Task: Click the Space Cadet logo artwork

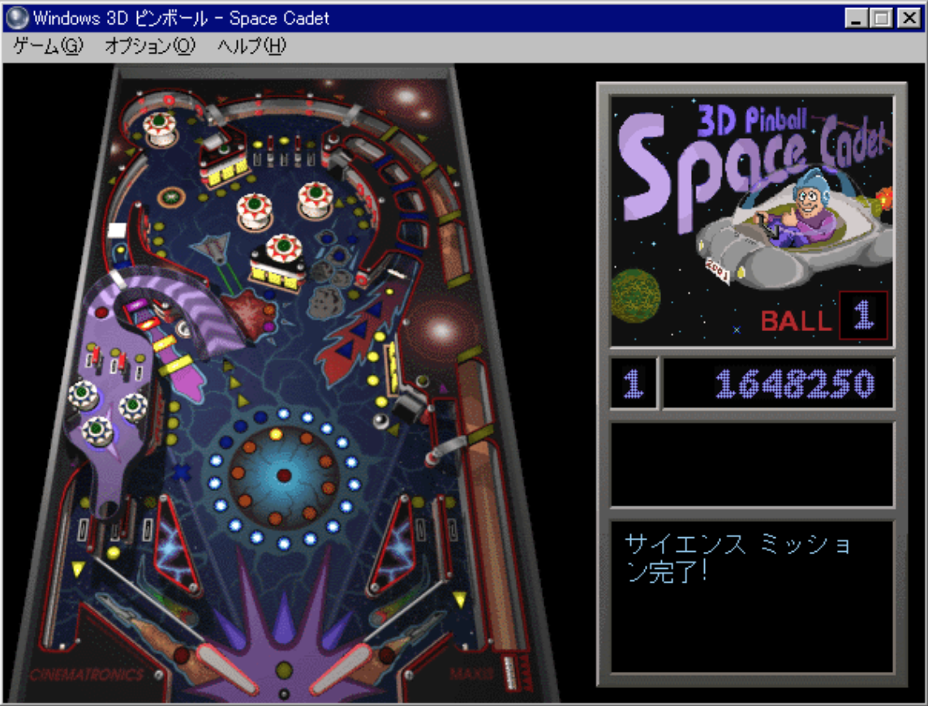Action: pos(752,221)
